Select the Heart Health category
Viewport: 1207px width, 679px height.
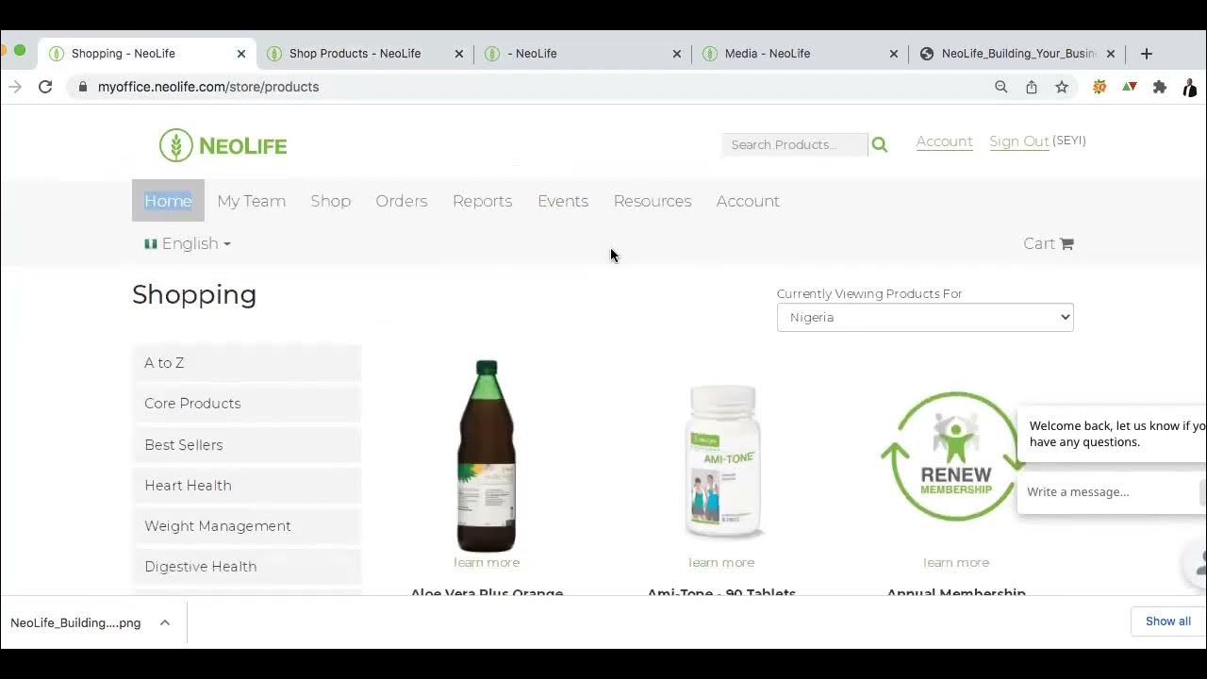(247, 486)
